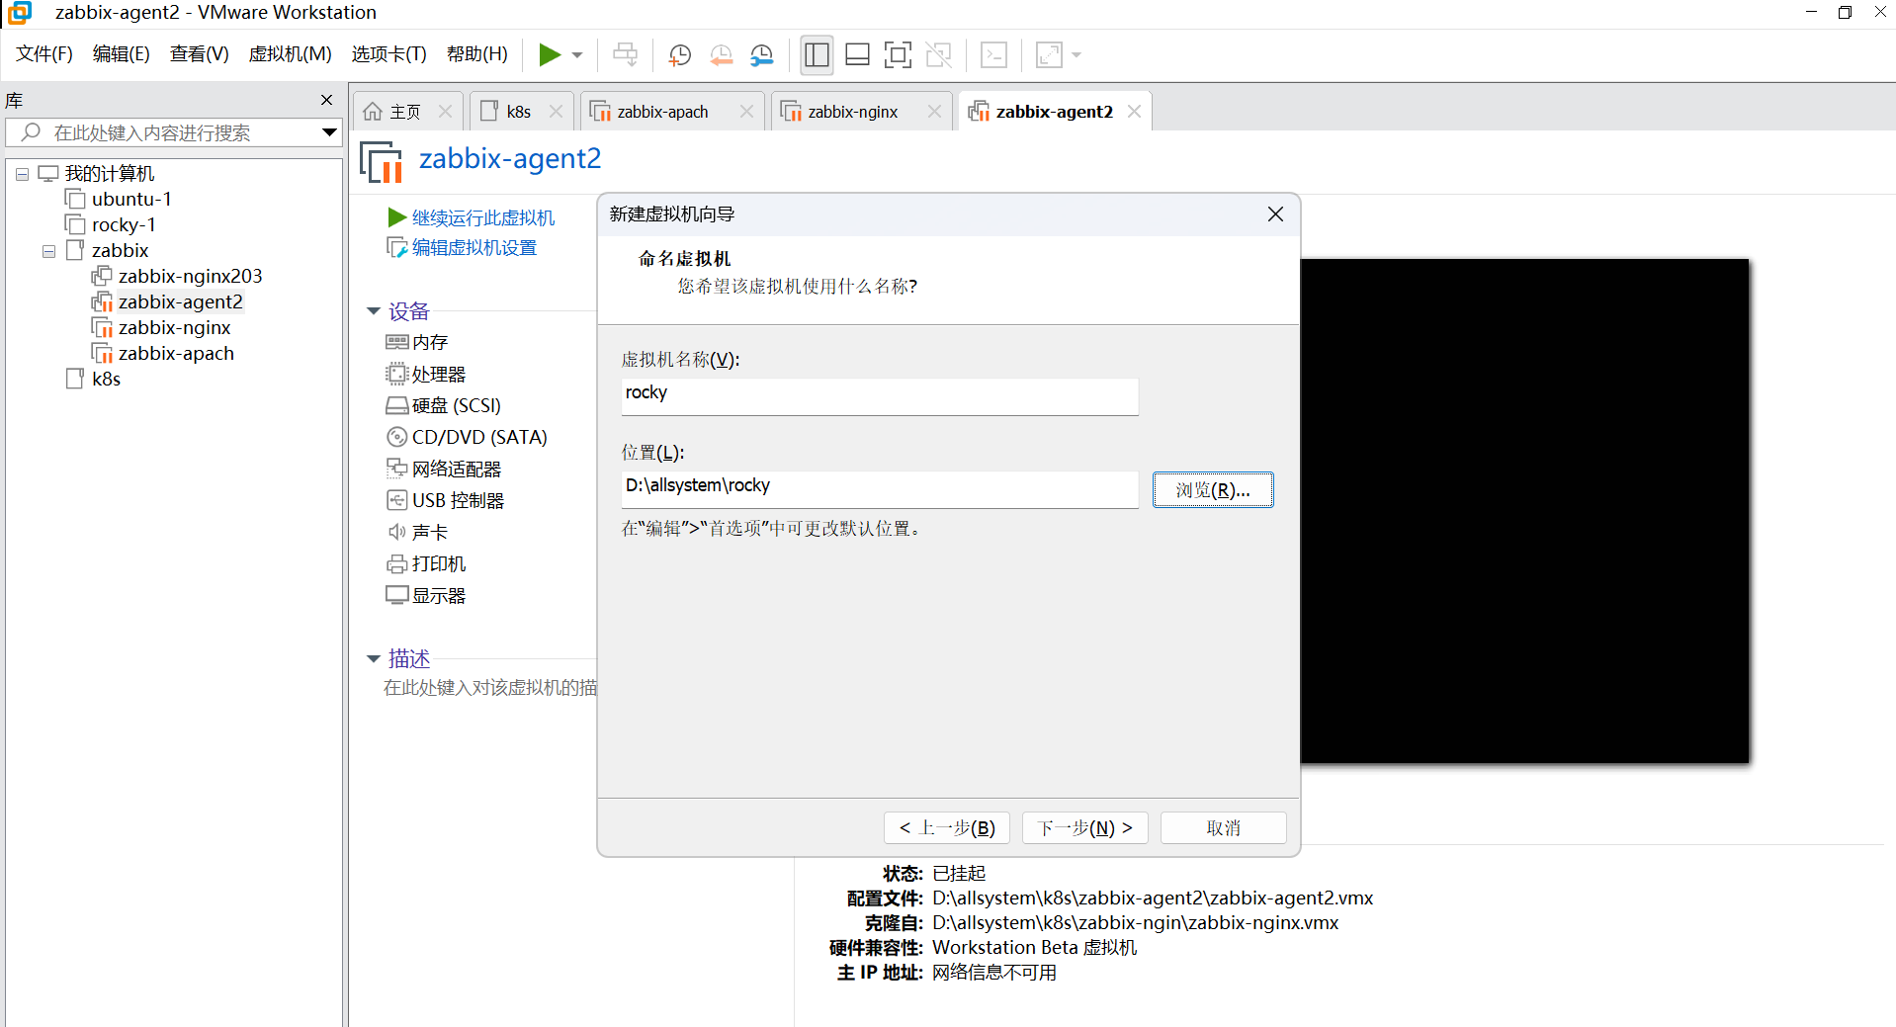Screen dimensions: 1896x1027
Task: Select zabbix-nginx203 in the library tree
Action: (190, 276)
